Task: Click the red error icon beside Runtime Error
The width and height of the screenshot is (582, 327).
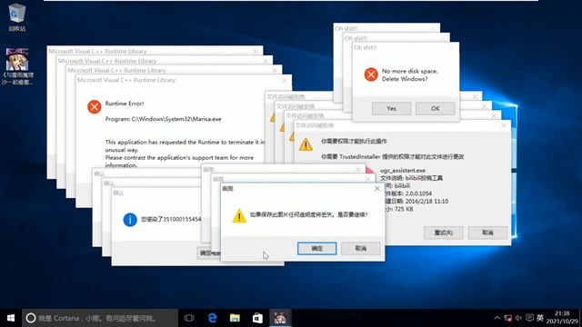Action: 95,107
